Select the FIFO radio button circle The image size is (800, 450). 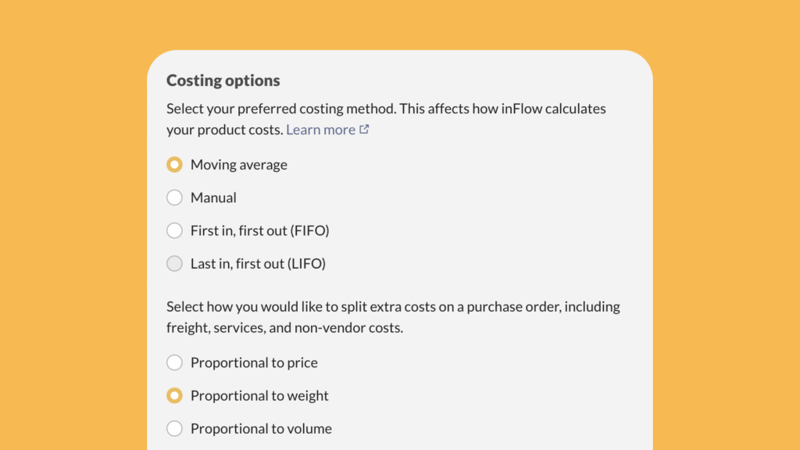(174, 230)
